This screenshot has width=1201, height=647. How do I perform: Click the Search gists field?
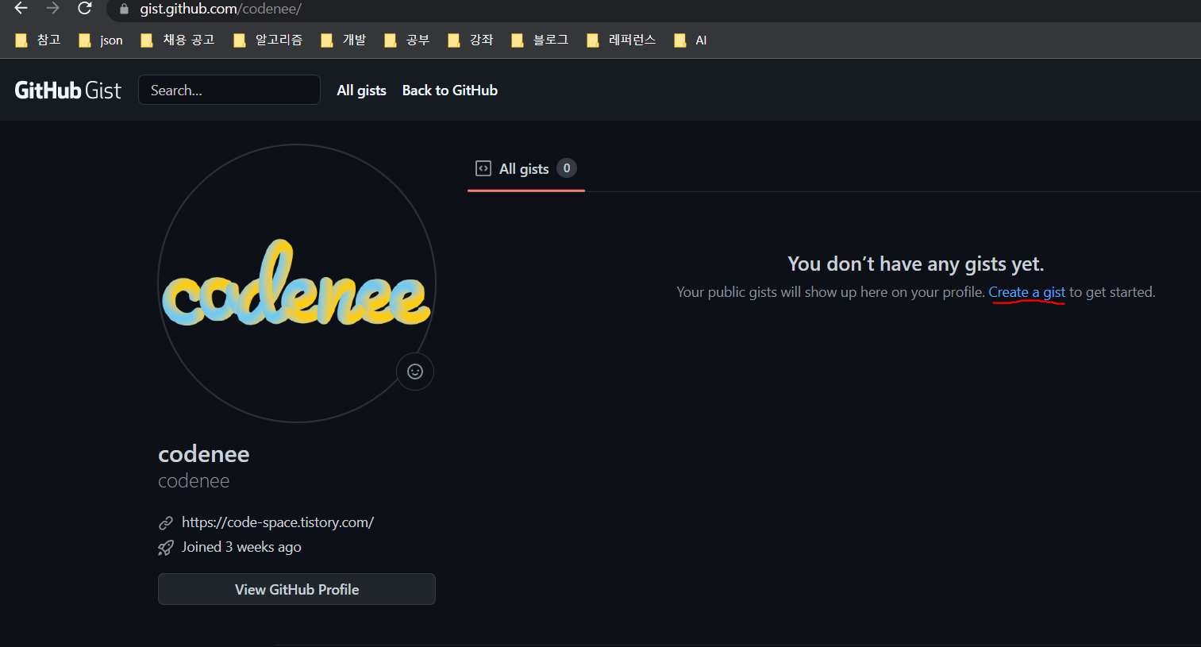[x=229, y=90]
